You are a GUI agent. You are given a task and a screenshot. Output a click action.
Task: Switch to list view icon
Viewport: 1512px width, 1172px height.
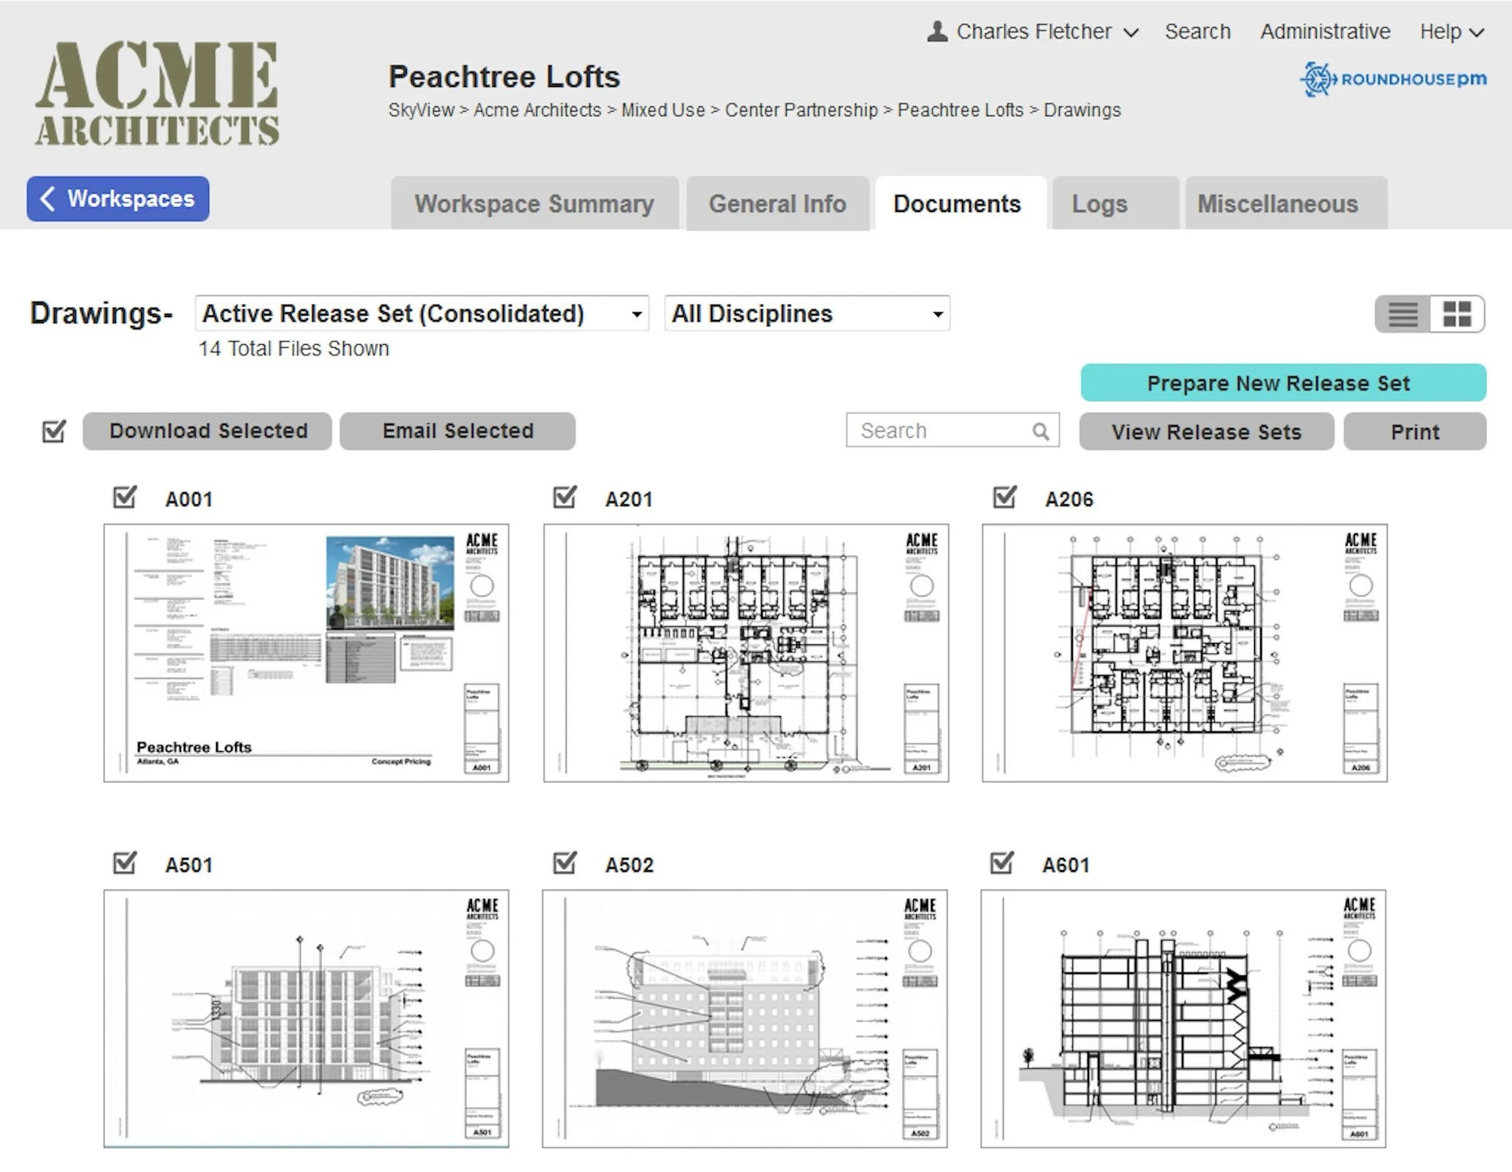pyautogui.click(x=1402, y=314)
